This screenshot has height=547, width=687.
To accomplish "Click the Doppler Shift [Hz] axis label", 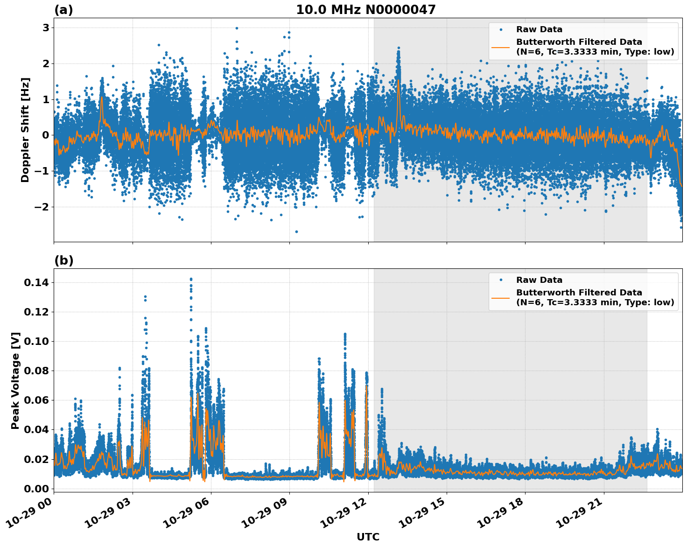I will tap(26, 124).
